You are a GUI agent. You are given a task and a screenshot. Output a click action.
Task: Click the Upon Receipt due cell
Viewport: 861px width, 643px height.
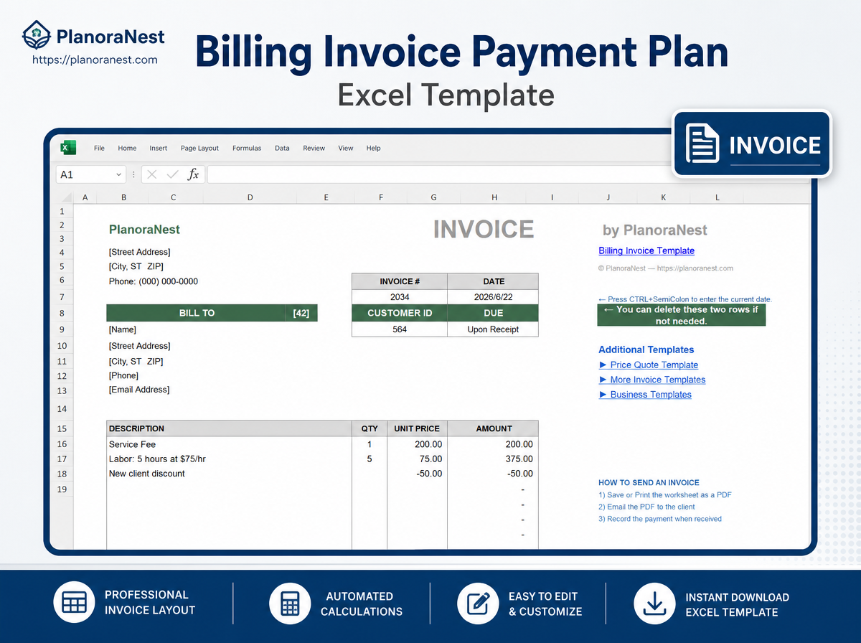click(493, 329)
